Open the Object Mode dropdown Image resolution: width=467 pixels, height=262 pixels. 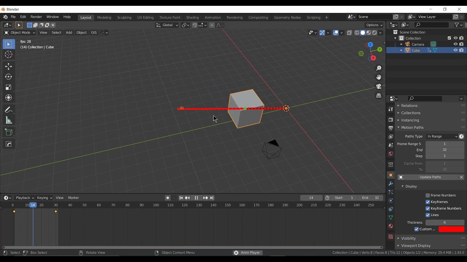pos(19,32)
